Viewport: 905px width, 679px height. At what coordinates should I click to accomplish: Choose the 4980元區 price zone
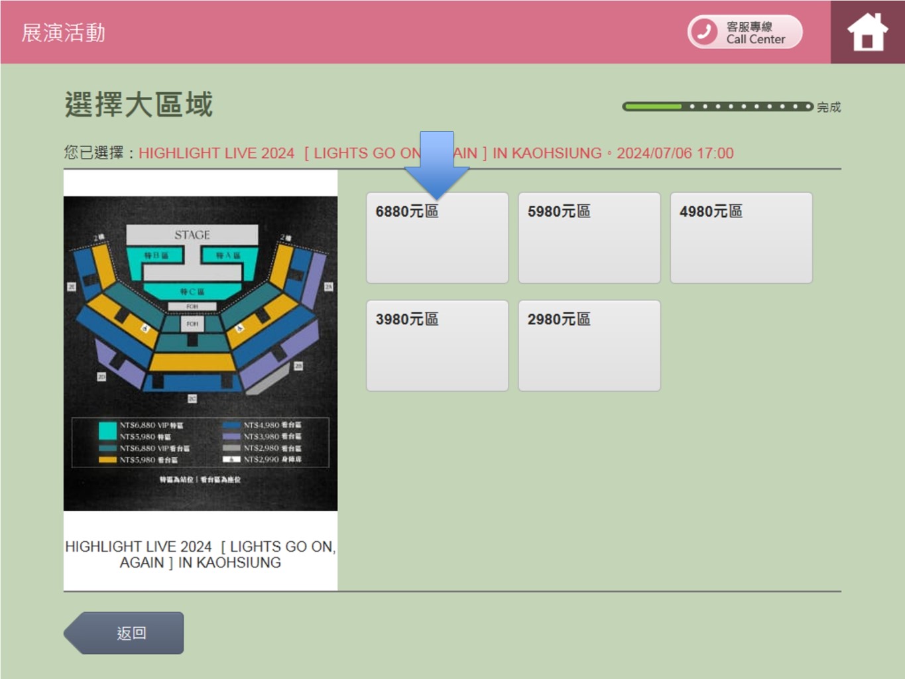tap(741, 237)
